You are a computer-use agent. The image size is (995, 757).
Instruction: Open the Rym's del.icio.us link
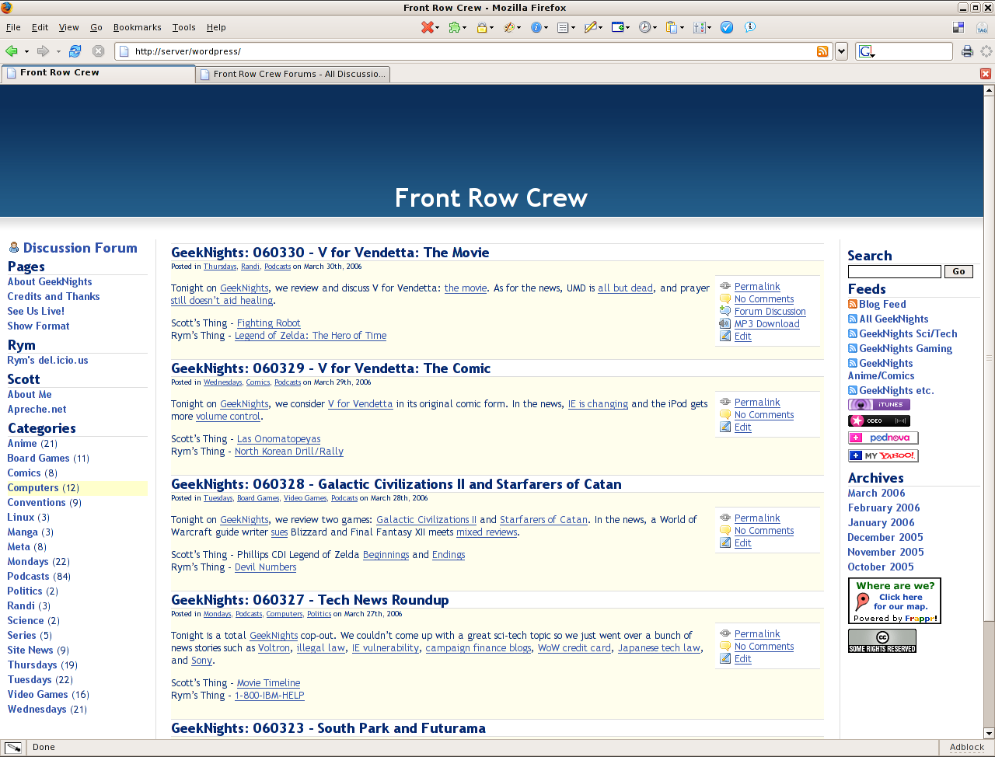pyautogui.click(x=47, y=361)
